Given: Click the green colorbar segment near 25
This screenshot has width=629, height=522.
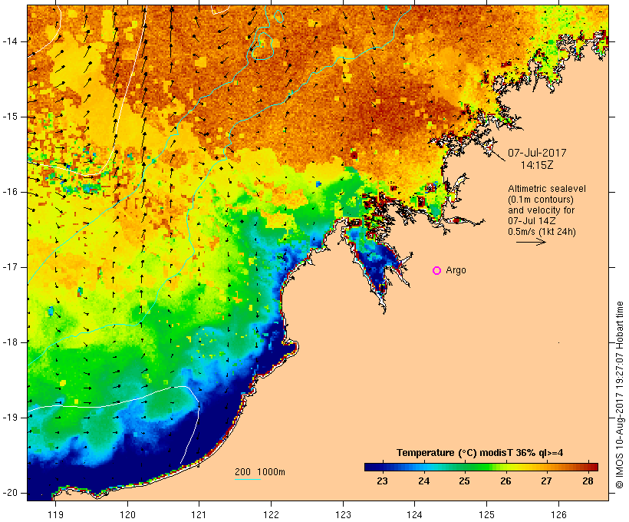Looking at the screenshot, I should pyautogui.click(x=464, y=467).
